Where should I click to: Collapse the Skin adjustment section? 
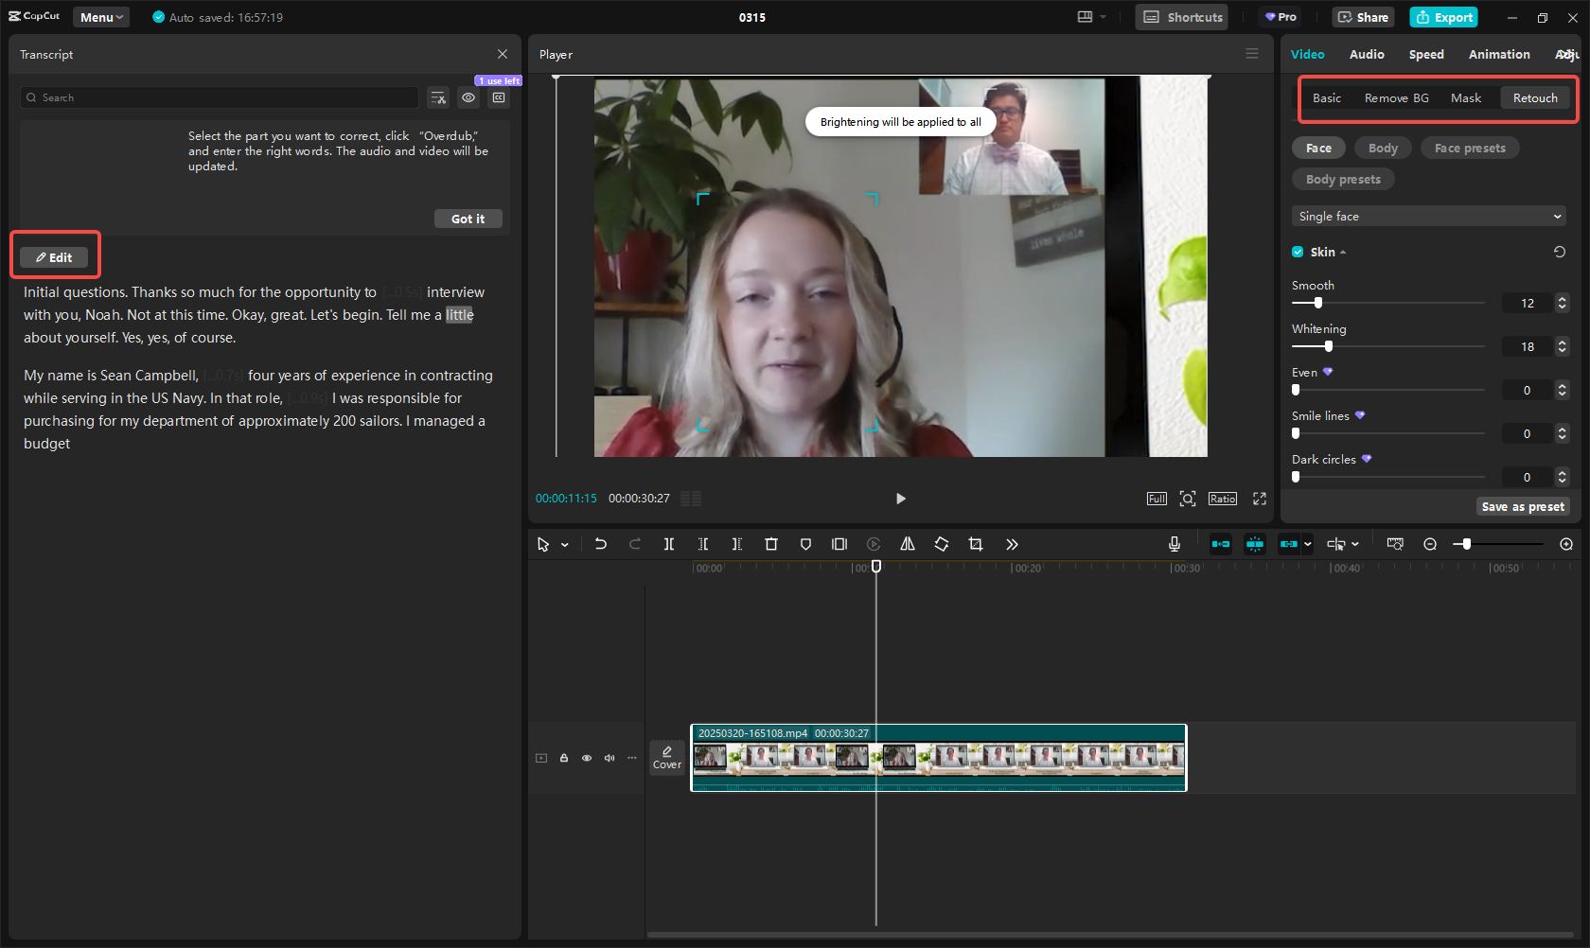[x=1345, y=252]
